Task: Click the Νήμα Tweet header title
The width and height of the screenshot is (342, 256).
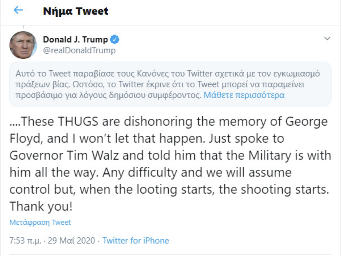Action: (75, 11)
